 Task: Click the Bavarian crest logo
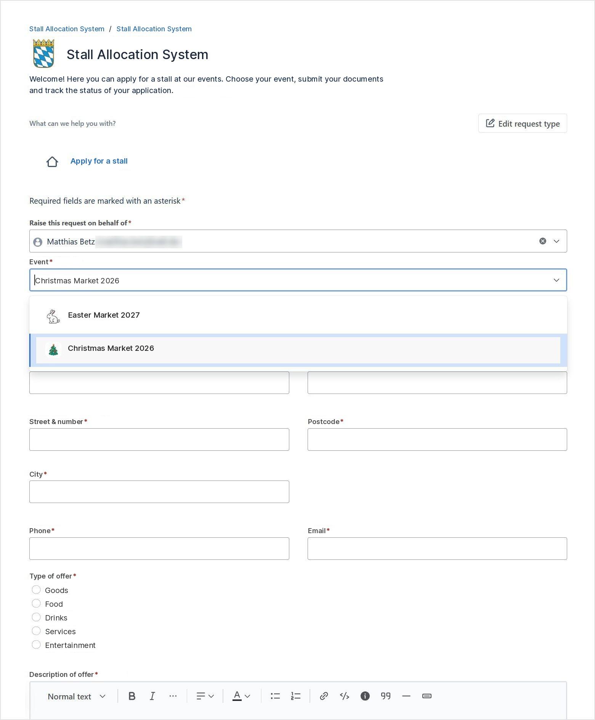click(x=43, y=54)
